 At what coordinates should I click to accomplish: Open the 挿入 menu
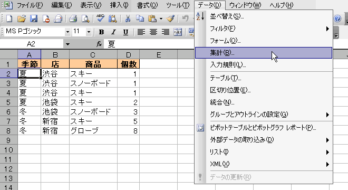[x=119, y=5]
